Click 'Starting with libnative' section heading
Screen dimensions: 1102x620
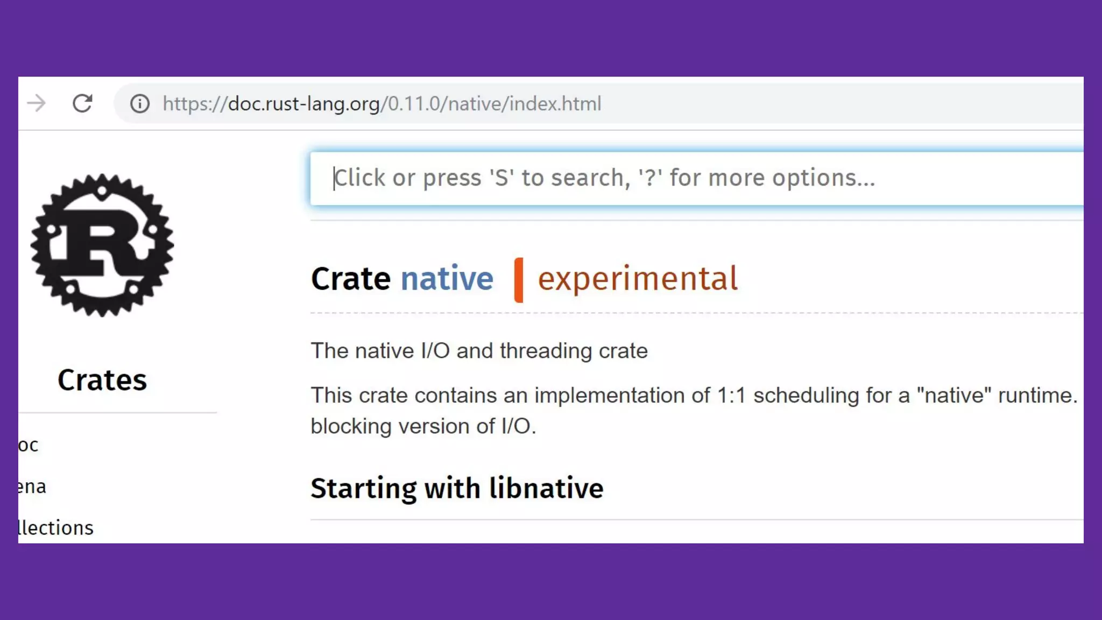(x=457, y=489)
